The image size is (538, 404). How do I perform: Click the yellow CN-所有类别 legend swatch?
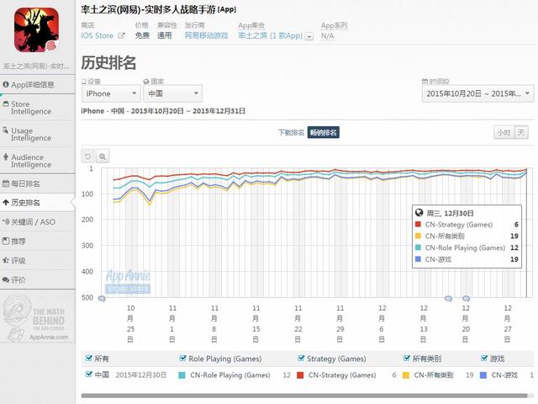(406, 375)
